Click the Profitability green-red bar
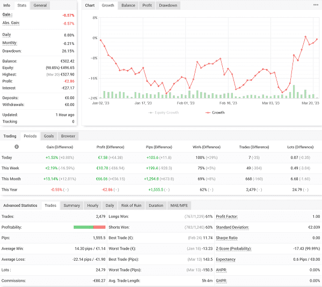 90,227
